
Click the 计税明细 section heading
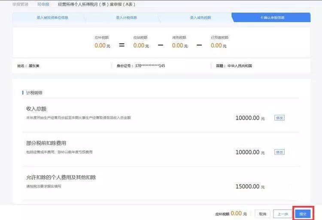(34, 93)
